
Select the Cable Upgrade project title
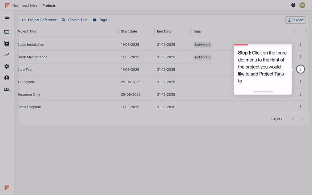click(x=29, y=107)
